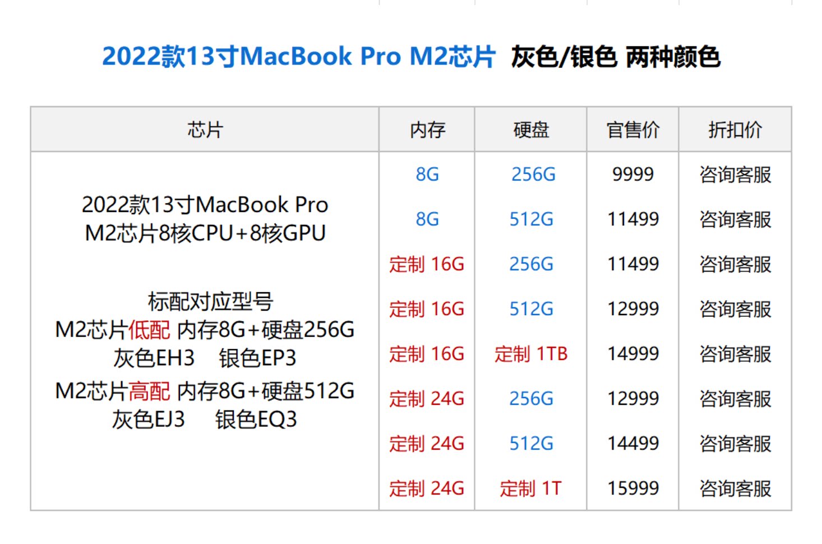The image size is (822, 544).
Task: Click "256G" disk in the 定制 24G row
Action: pos(531,399)
